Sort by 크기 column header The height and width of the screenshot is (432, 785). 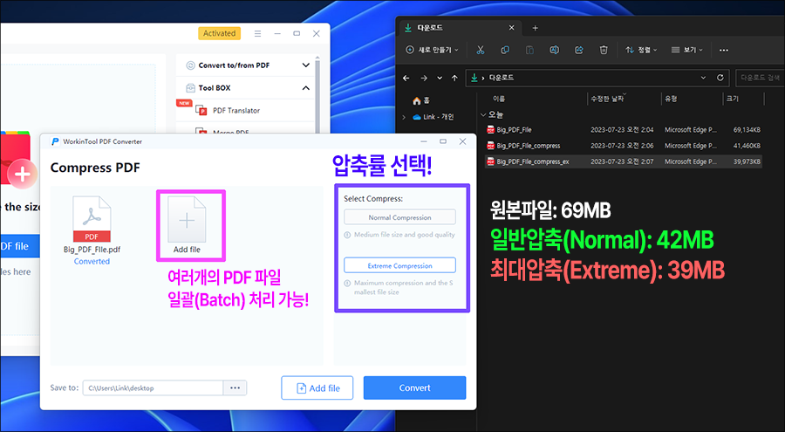(x=733, y=99)
